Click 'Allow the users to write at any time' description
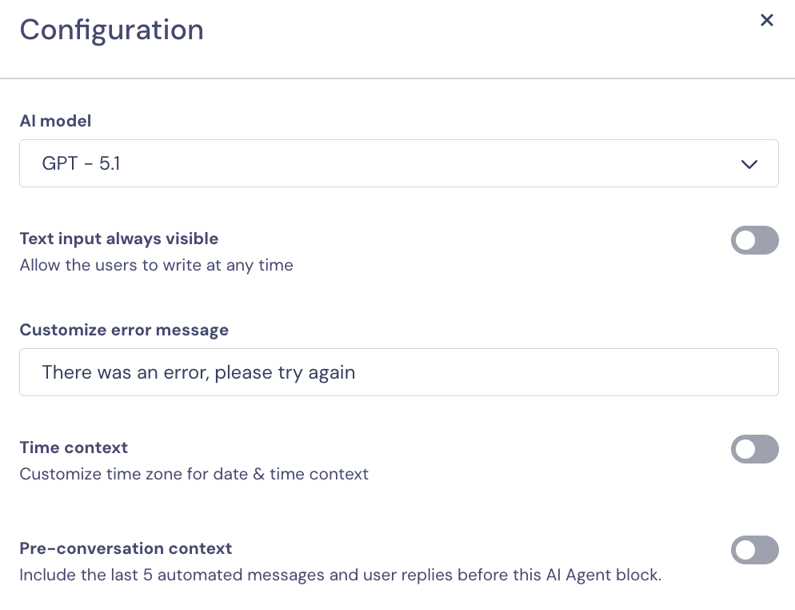 coord(156,265)
